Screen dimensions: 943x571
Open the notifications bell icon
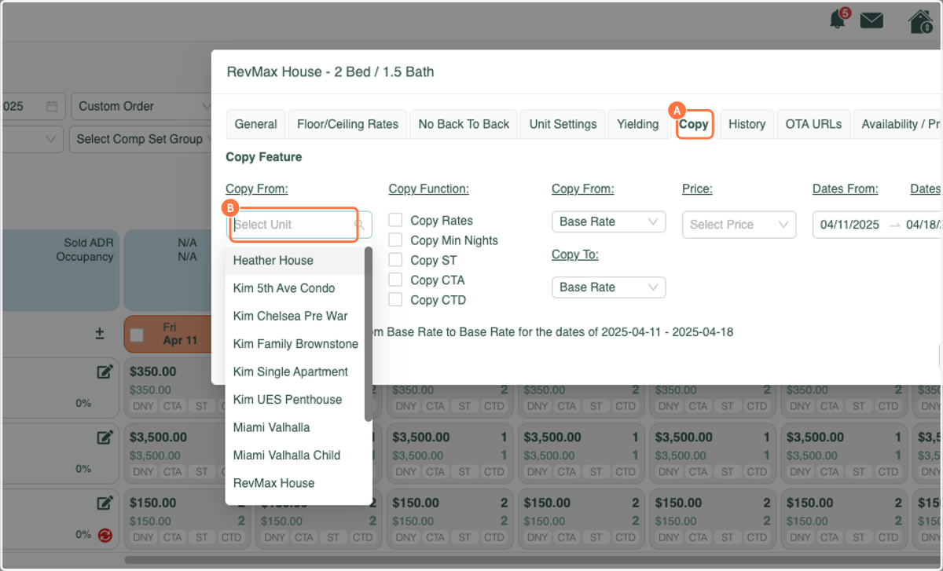838,20
